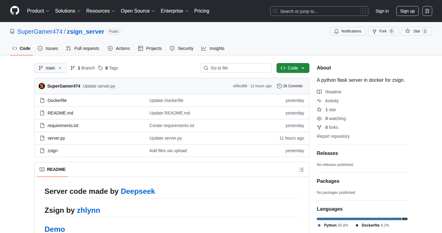442x233 pixels.
Task: Switch to the Actions tab
Action: 119,48
